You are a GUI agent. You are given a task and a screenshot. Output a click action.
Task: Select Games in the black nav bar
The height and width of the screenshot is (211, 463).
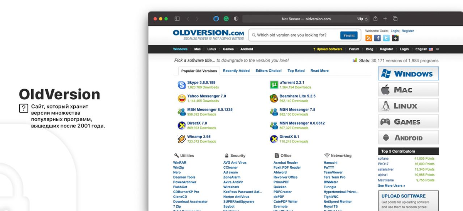(x=228, y=49)
